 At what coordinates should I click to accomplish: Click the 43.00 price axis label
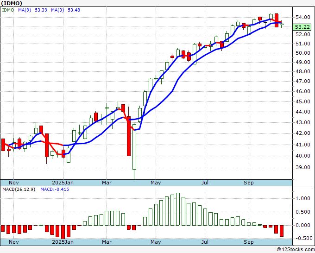(303, 123)
